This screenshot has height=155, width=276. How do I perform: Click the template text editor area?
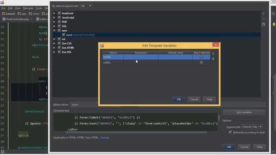135,122
